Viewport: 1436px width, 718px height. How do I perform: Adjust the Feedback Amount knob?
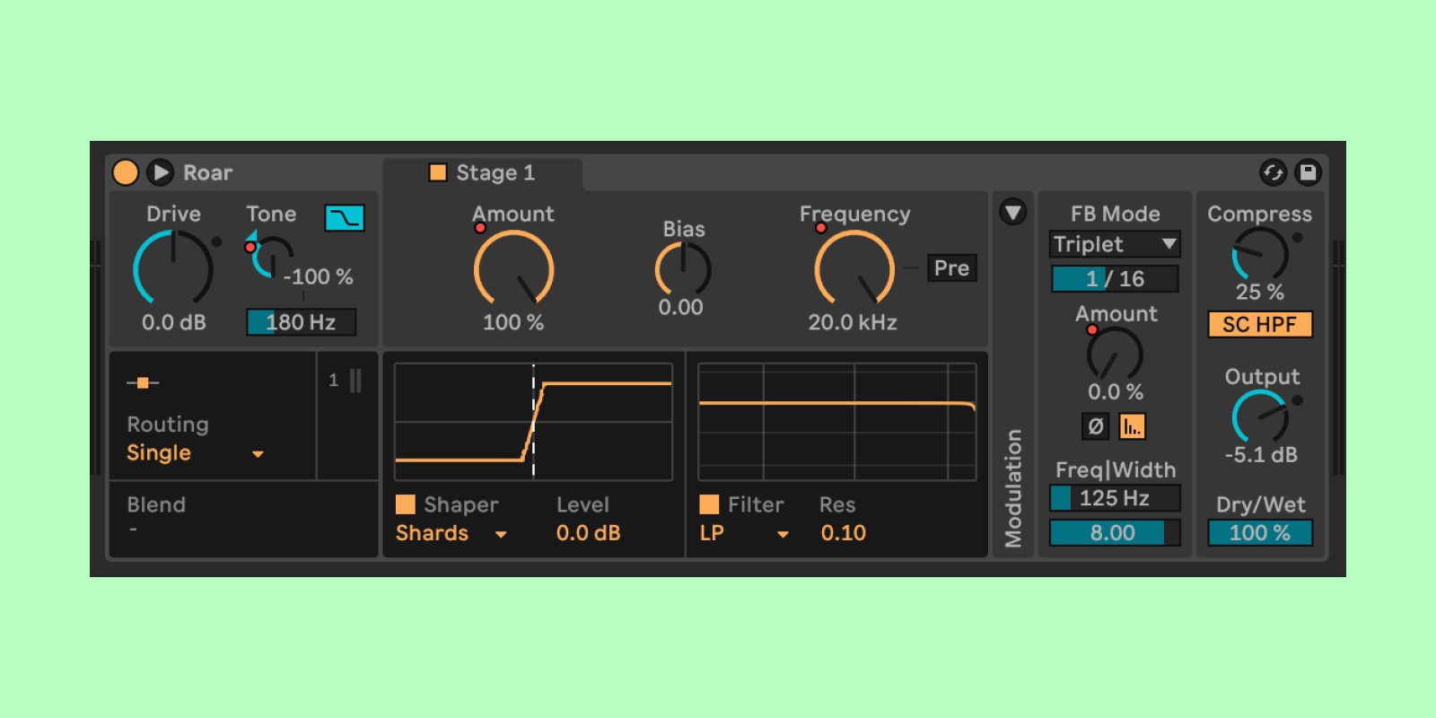[1115, 353]
